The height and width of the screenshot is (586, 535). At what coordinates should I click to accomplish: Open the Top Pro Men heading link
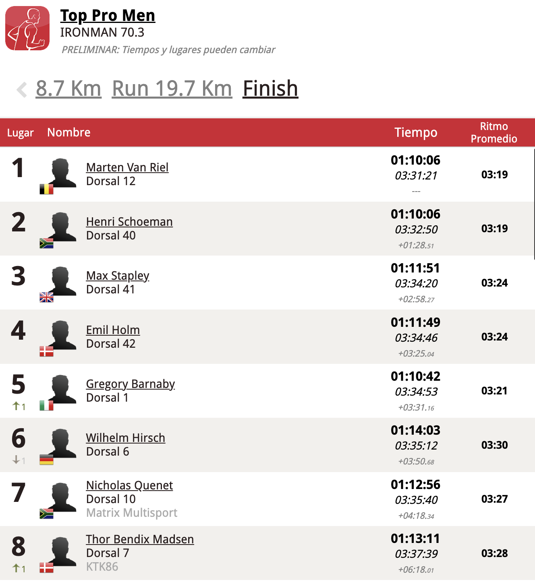(108, 16)
